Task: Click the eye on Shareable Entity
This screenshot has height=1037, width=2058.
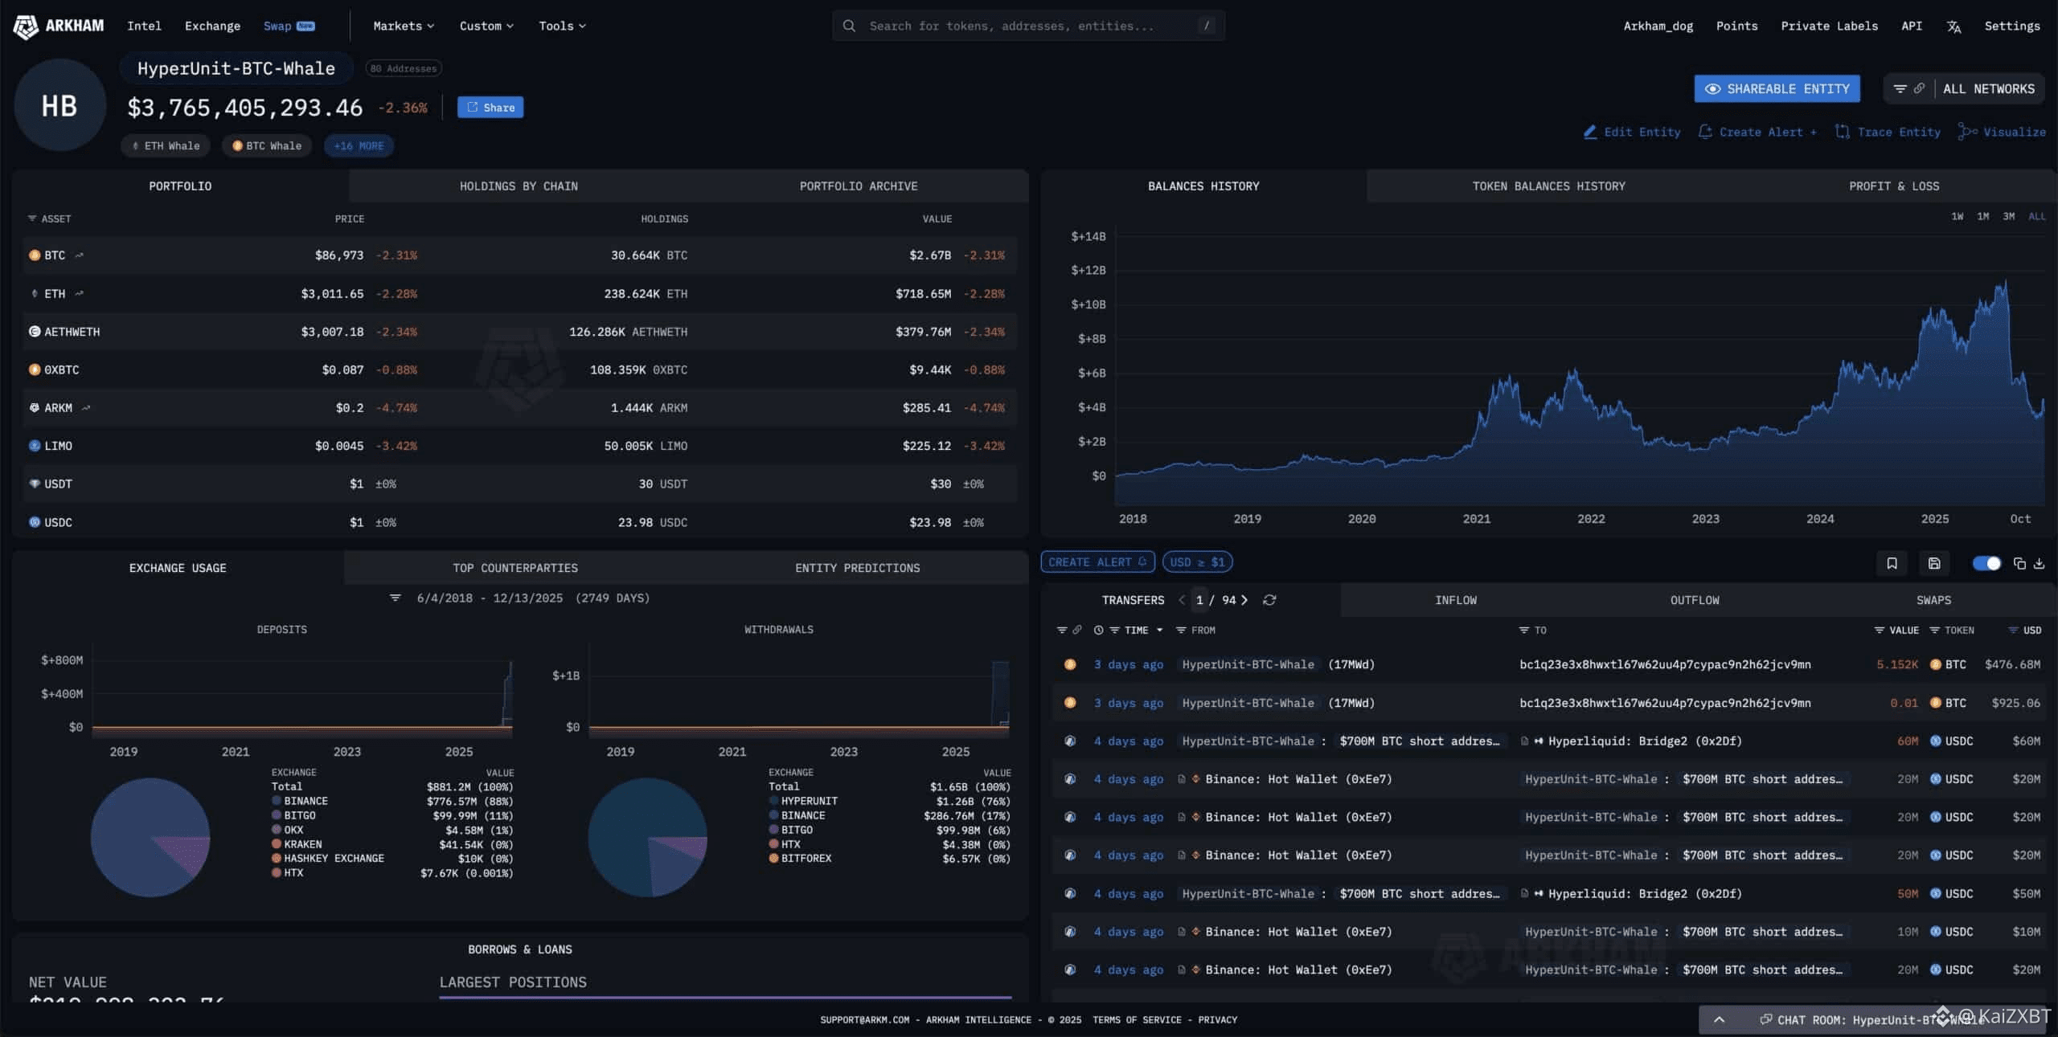Action: pyautogui.click(x=1713, y=88)
